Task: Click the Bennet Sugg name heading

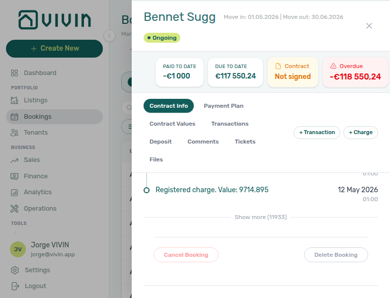Action: (179, 17)
